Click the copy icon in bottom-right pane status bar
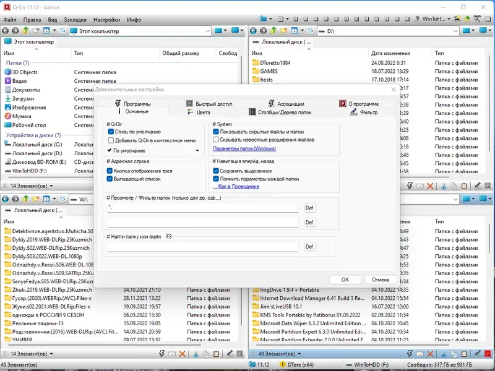495x371 pixels. (x=454, y=354)
